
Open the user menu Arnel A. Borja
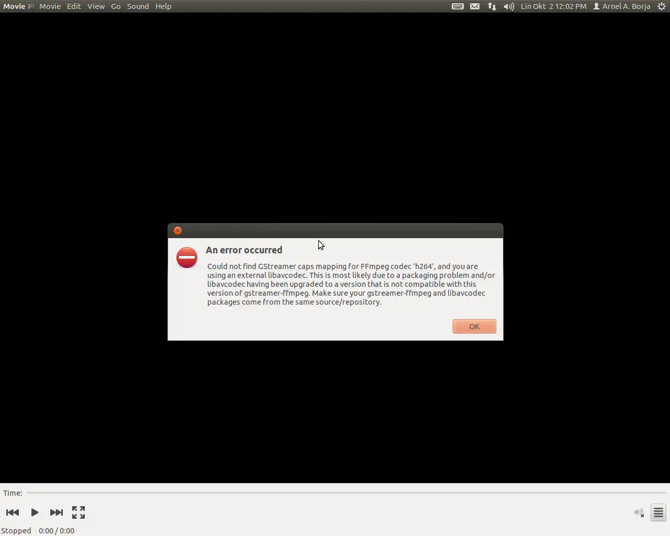coord(622,6)
